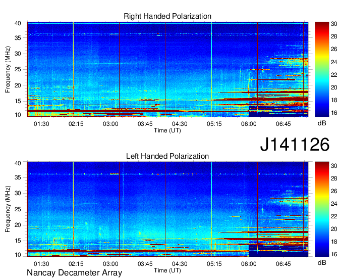Click the 30 dB tick on Left Handed colorbar
Screen dimensions: 343x279
[334, 166]
